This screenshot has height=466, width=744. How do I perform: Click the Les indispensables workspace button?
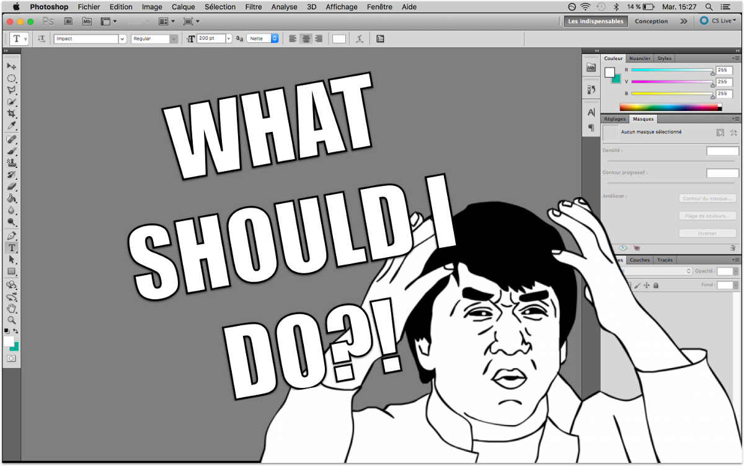click(x=595, y=21)
